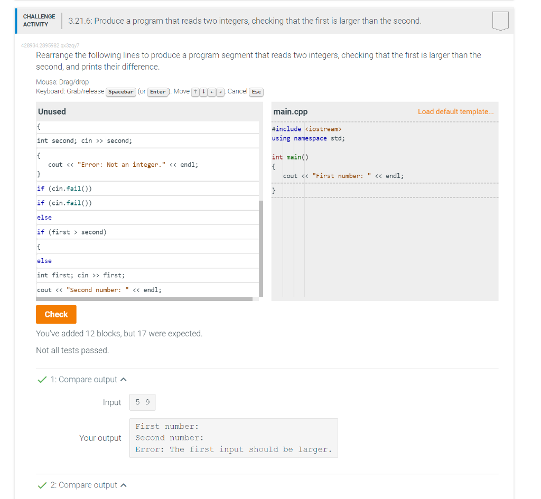This screenshot has width=541, height=499.
Task: Click the horizontal scrollbar under Unused list
Action: (144, 299)
